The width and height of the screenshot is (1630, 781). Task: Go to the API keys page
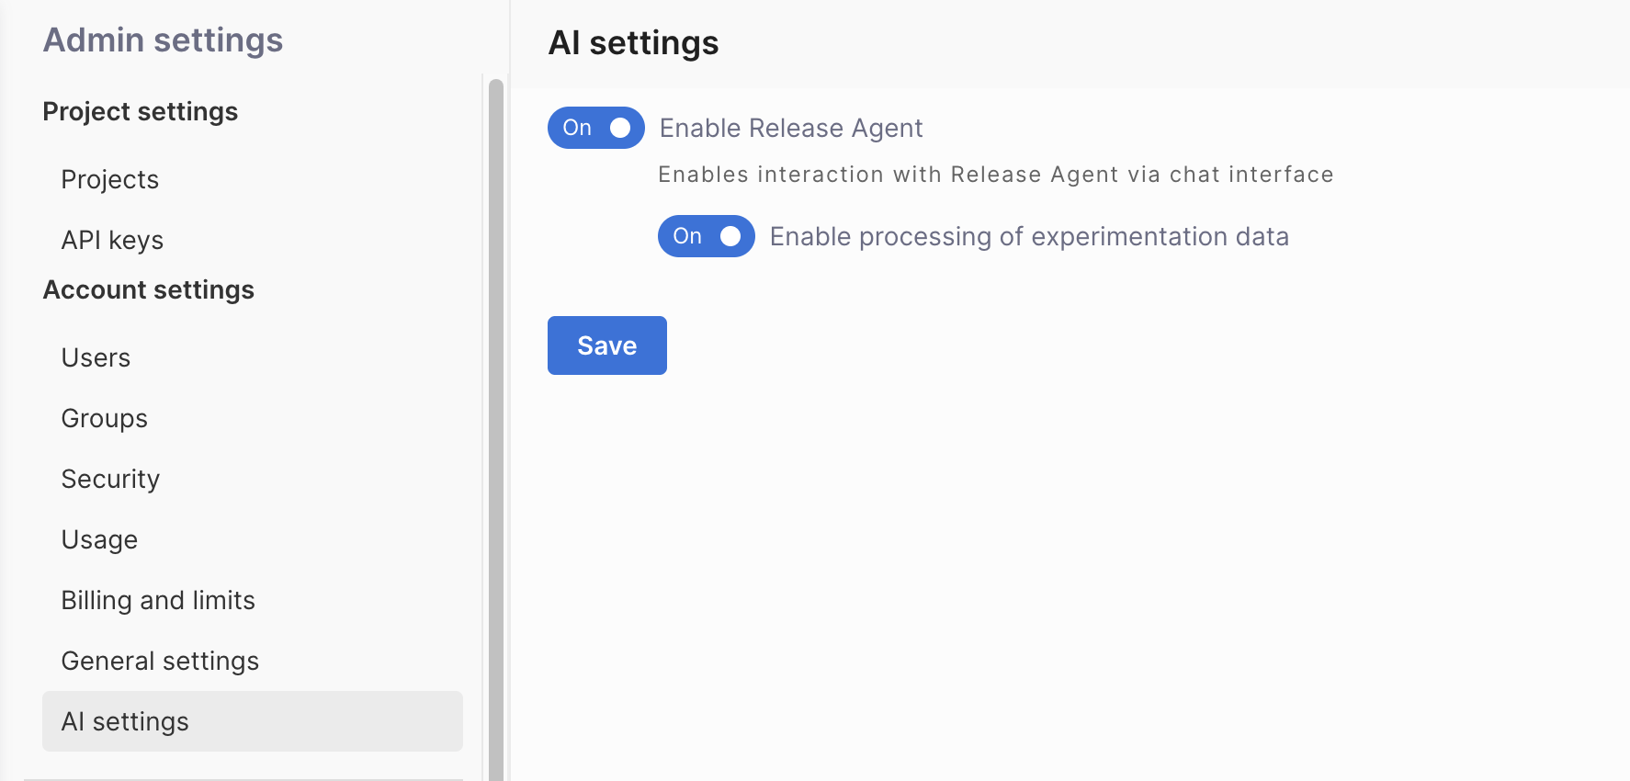click(112, 240)
